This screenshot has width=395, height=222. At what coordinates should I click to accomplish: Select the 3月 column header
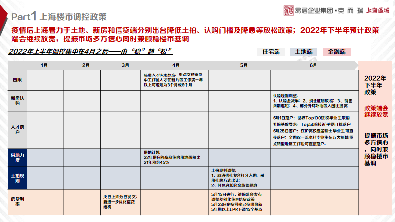point(125,65)
